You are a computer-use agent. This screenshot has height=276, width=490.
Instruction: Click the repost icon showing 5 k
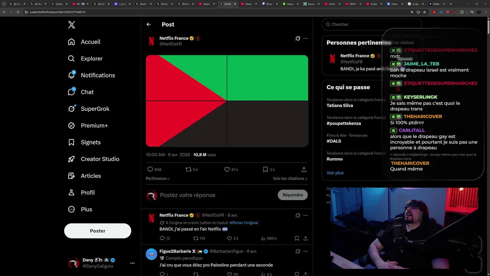click(188, 169)
